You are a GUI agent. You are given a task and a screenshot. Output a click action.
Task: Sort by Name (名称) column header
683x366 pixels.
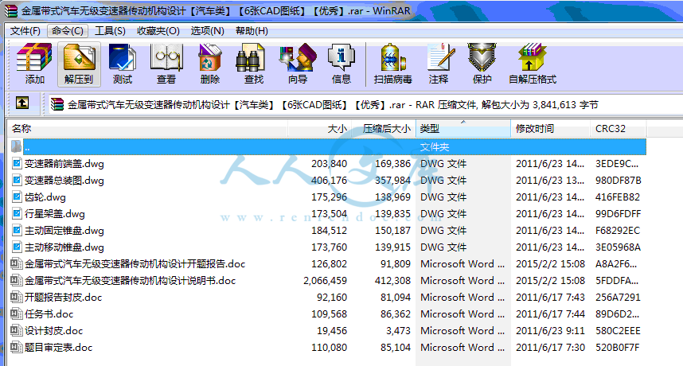pos(147,128)
